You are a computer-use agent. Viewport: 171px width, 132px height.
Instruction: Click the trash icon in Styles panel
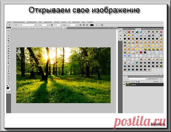[162, 74]
